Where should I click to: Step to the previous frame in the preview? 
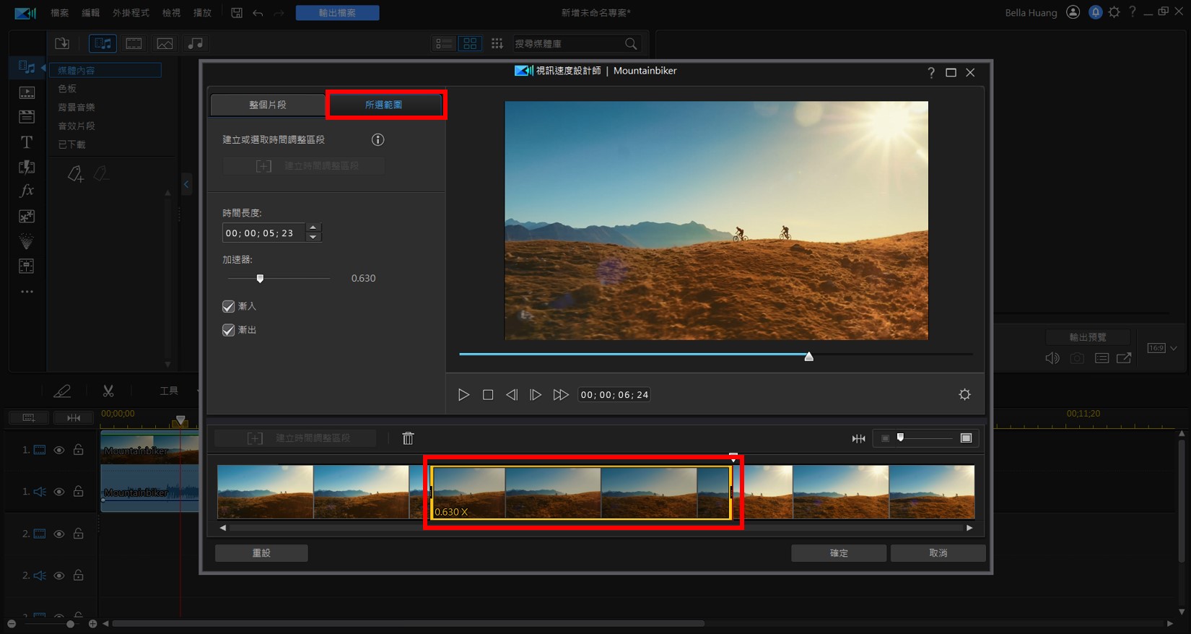[x=512, y=395]
